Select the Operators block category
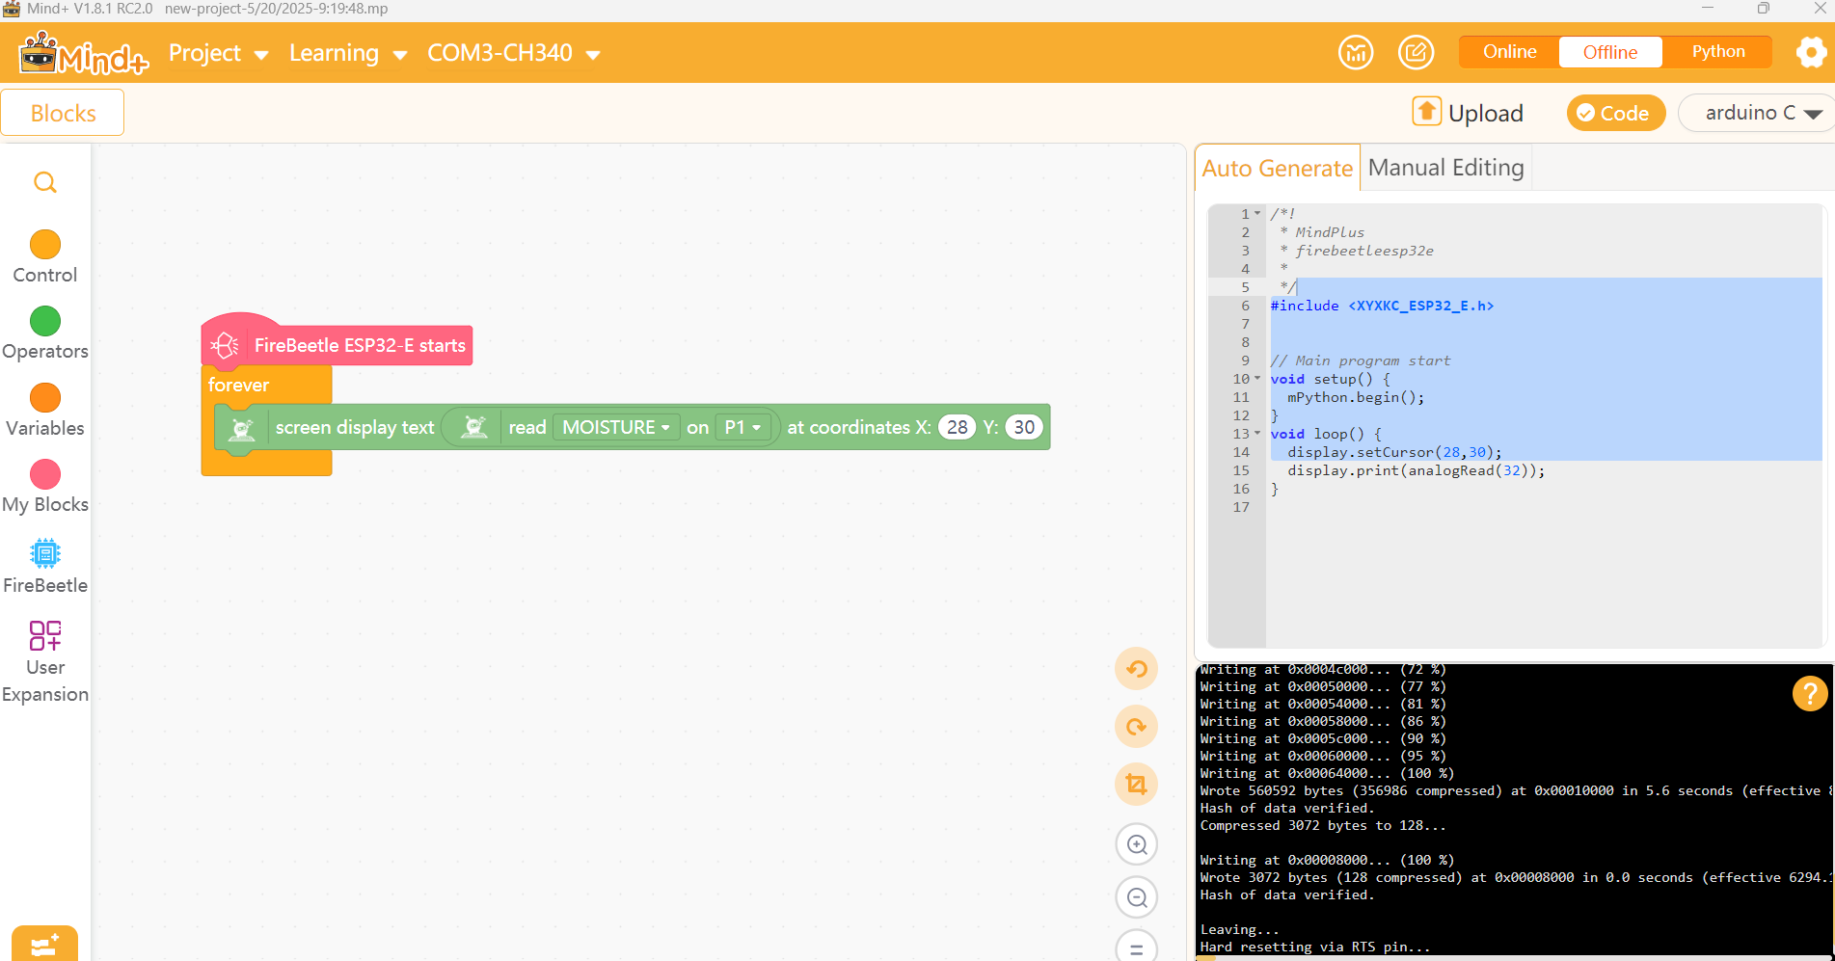Image resolution: width=1835 pixels, height=961 pixels. click(x=45, y=334)
